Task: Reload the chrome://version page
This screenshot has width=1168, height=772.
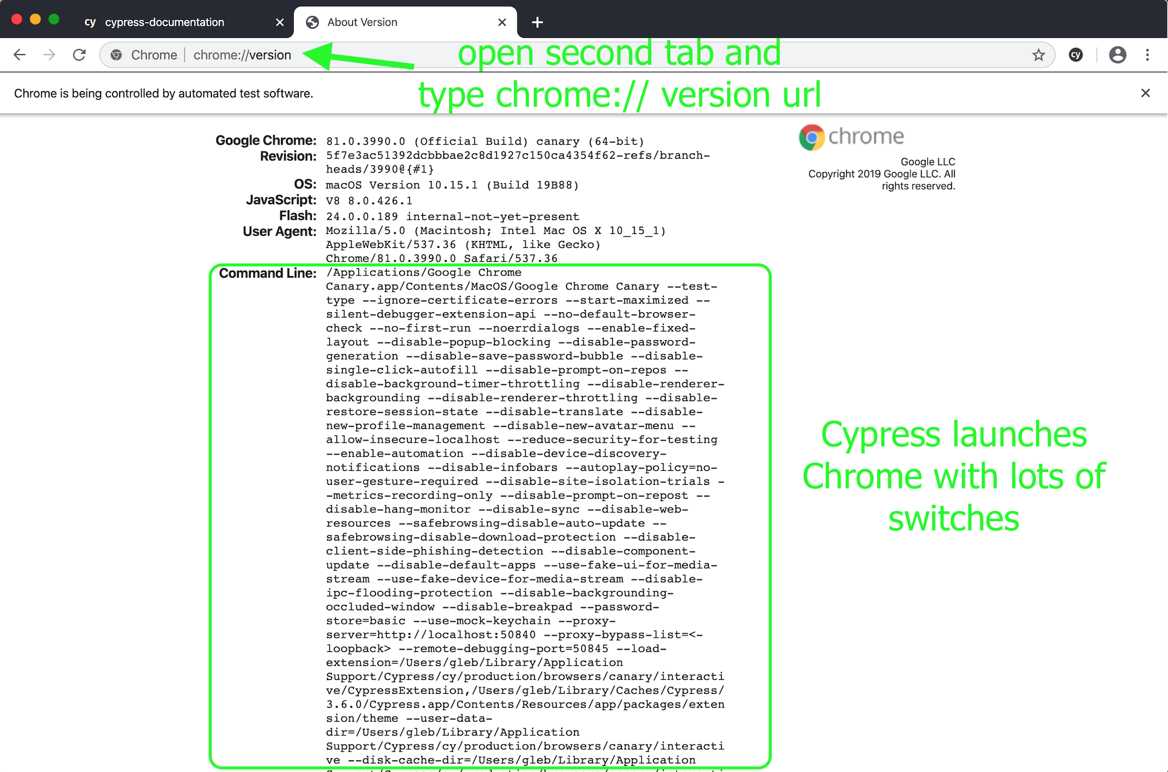Action: click(80, 54)
